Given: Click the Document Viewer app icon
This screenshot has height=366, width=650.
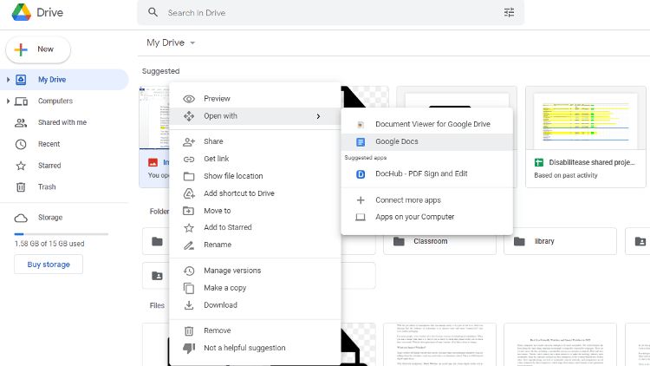Looking at the screenshot, I should [361, 125].
